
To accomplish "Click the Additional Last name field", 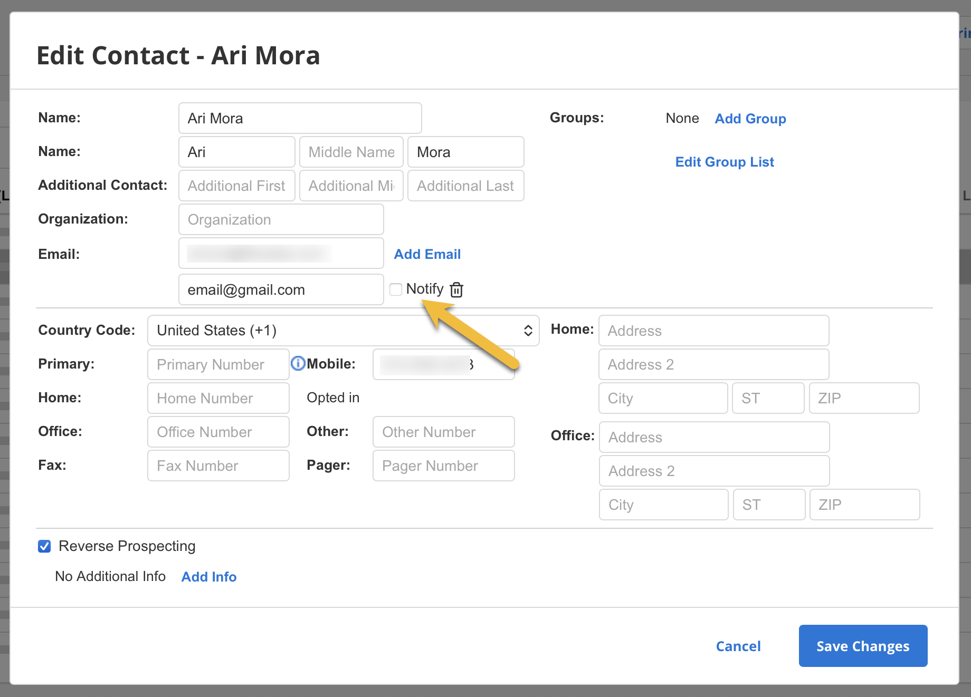I will tap(466, 186).
